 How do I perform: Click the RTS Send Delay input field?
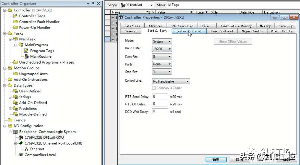point(160,97)
